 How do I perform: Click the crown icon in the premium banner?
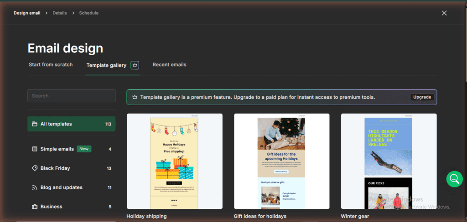[x=135, y=97]
